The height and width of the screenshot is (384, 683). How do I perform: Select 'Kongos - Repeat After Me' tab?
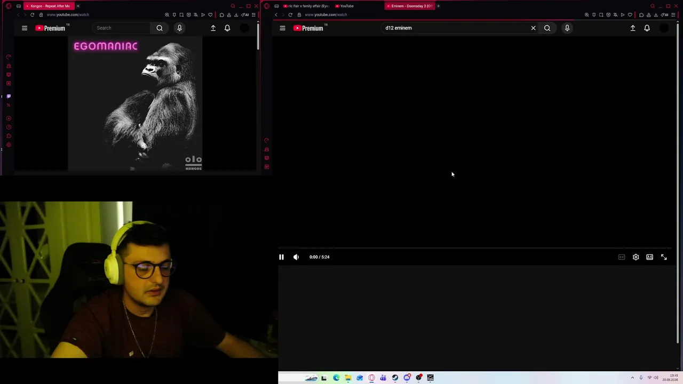(49, 6)
